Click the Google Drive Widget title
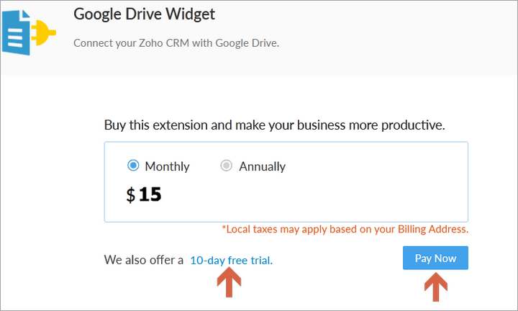The image size is (518, 311). pos(144,14)
